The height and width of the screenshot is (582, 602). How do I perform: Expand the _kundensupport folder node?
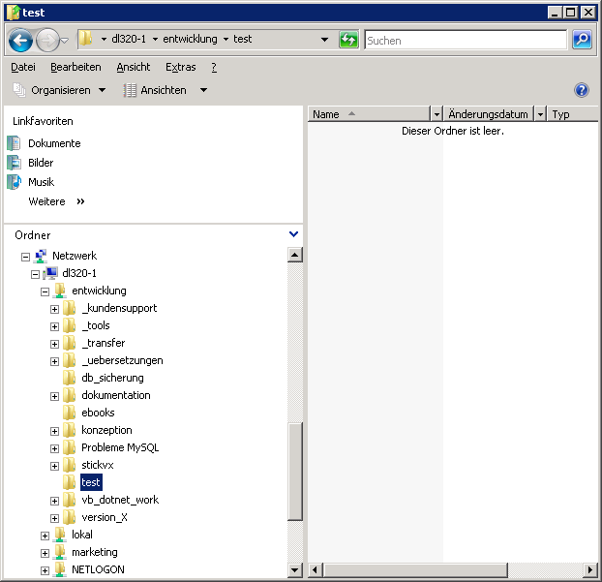[x=54, y=309]
